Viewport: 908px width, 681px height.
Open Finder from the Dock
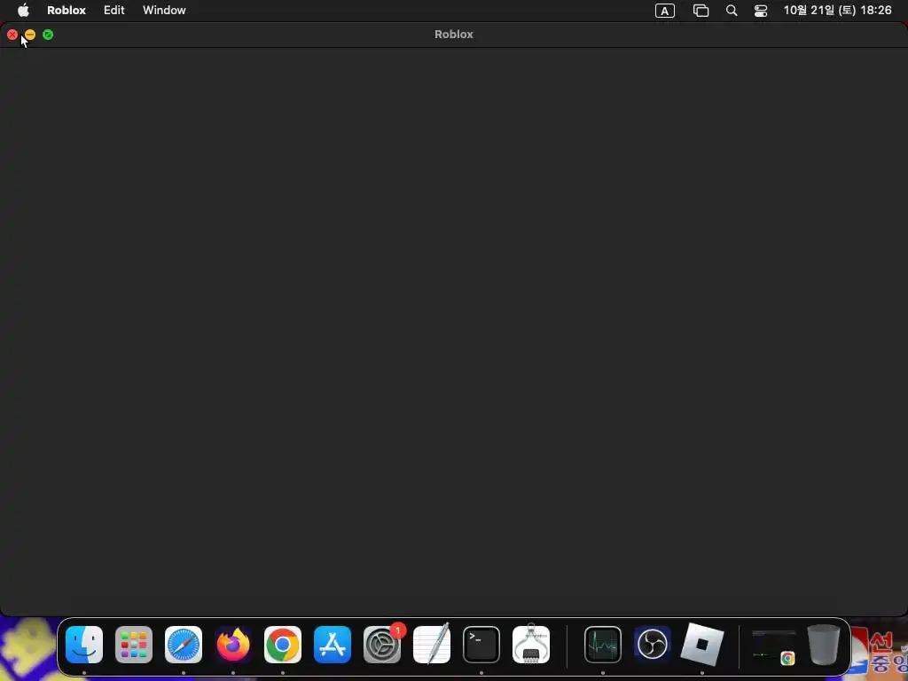click(x=84, y=644)
